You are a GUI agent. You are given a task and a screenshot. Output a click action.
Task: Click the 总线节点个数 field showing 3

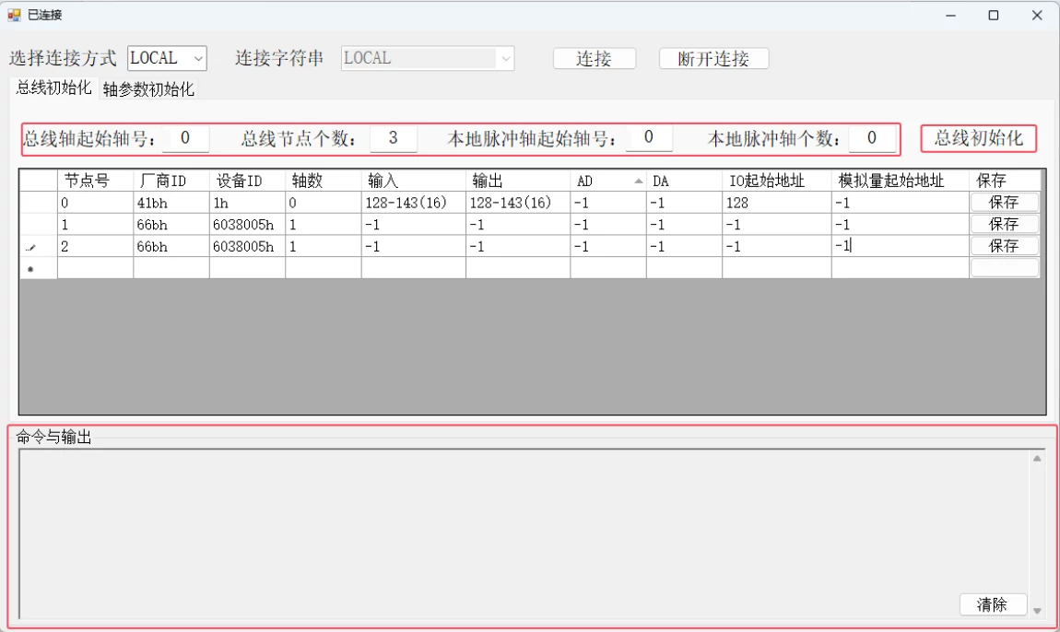coord(394,138)
